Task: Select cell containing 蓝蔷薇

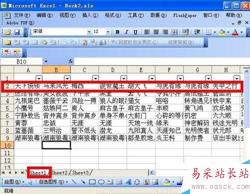Action: coord(28,130)
